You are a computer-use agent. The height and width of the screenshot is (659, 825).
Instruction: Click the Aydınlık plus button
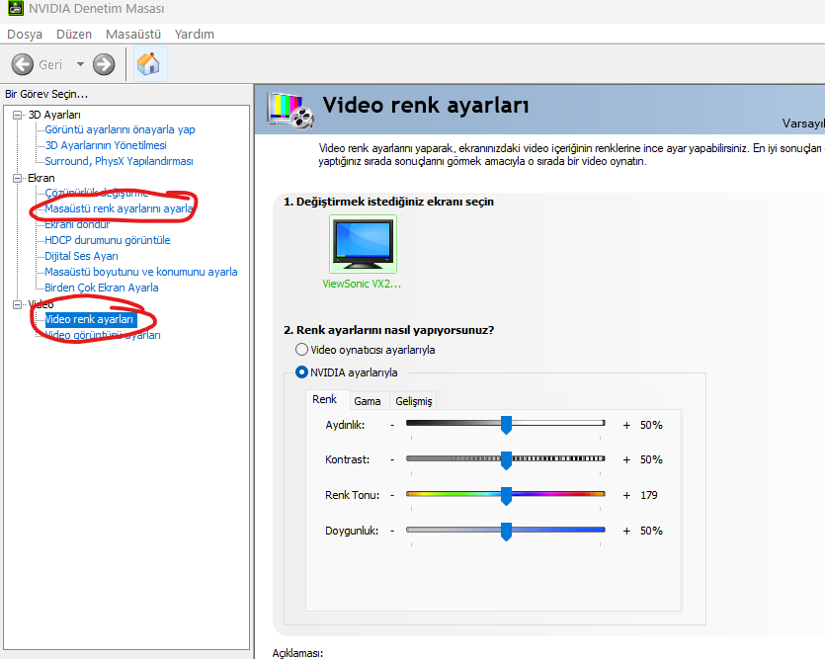pyautogui.click(x=626, y=426)
